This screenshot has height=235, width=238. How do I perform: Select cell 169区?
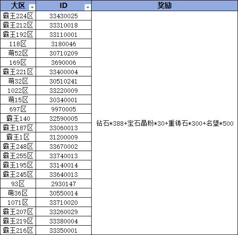click(18, 62)
